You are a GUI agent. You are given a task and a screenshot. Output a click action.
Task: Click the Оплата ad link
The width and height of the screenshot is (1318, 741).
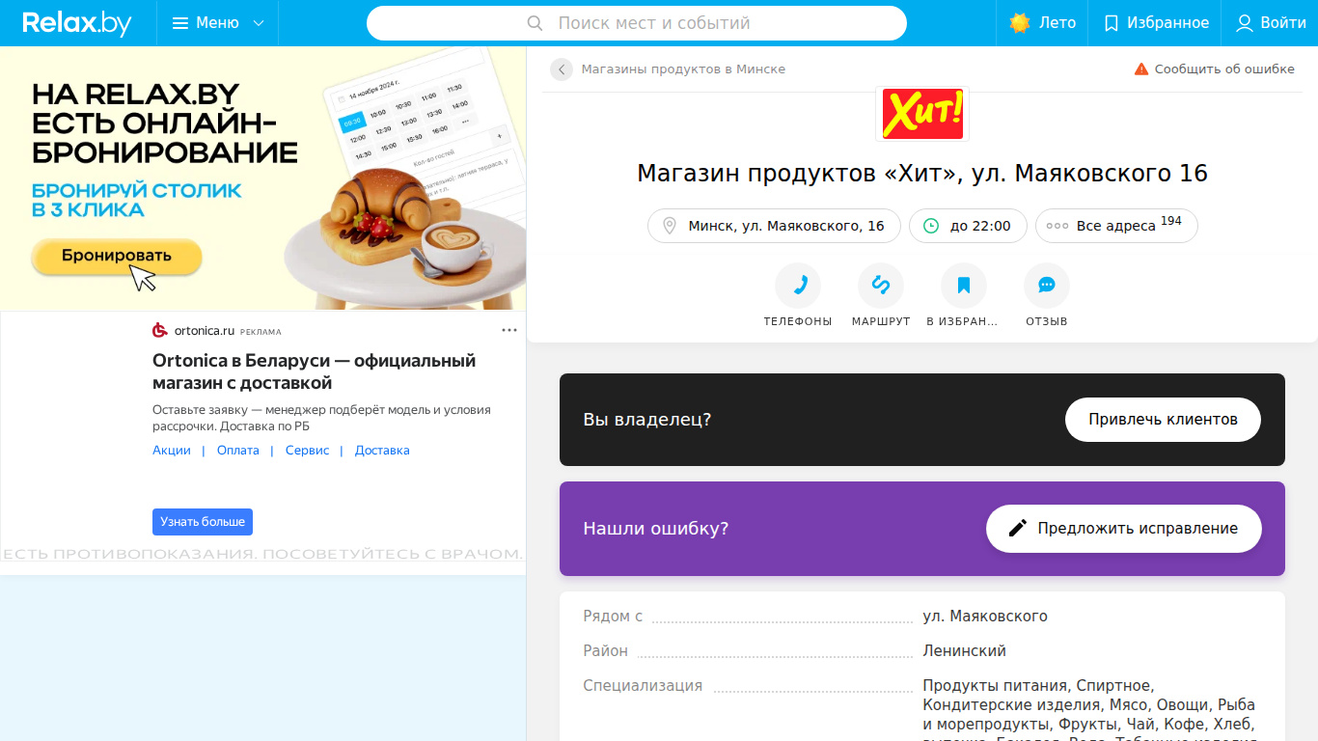(x=238, y=451)
